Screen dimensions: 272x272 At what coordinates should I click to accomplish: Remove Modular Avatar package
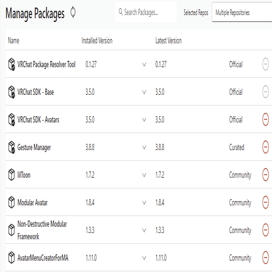pyautogui.click(x=266, y=202)
